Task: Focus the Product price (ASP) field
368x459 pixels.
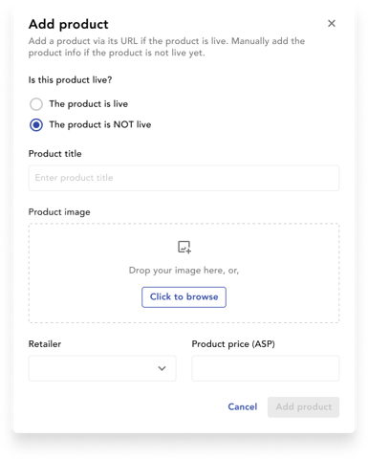Action: [266, 368]
